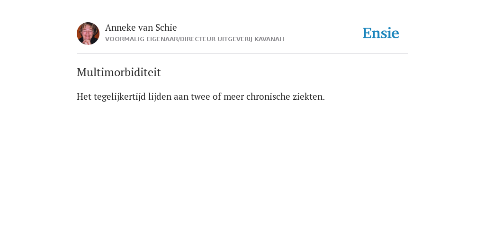The width and height of the screenshot is (485, 242).
Task: Click the word 'meer' in the definition
Action: (234, 96)
